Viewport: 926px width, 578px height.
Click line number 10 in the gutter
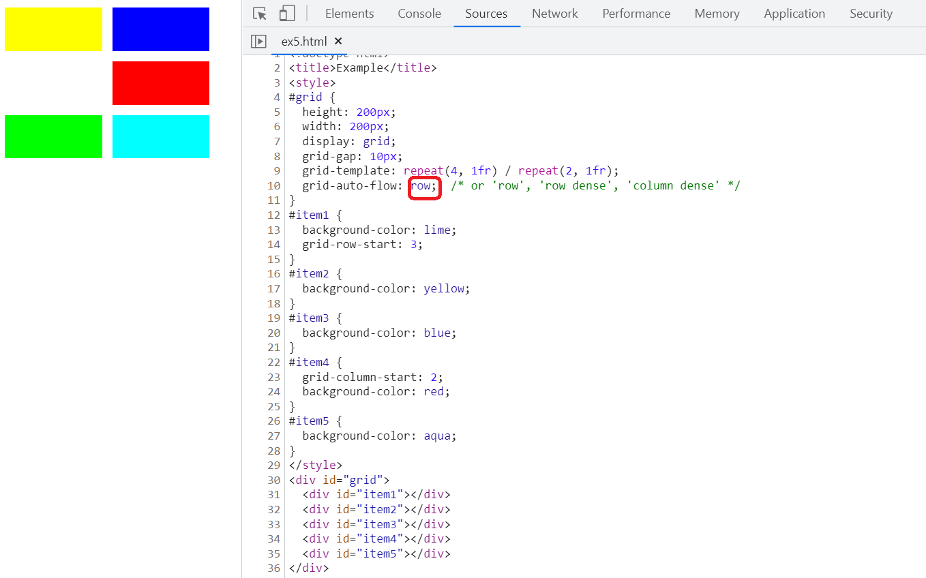click(x=273, y=185)
